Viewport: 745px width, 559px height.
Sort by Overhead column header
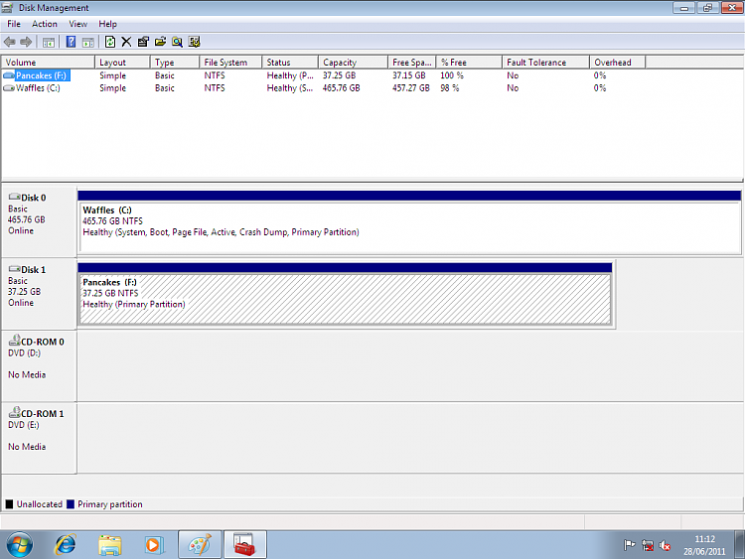(618, 63)
